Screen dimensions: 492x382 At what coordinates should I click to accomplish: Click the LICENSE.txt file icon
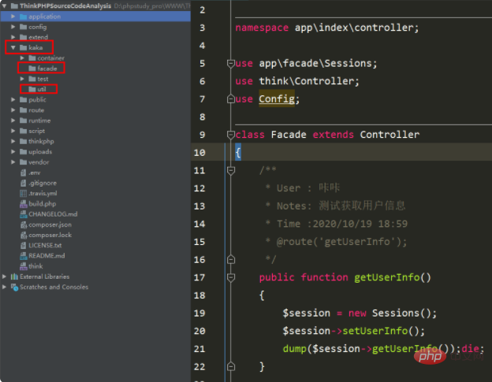23,246
